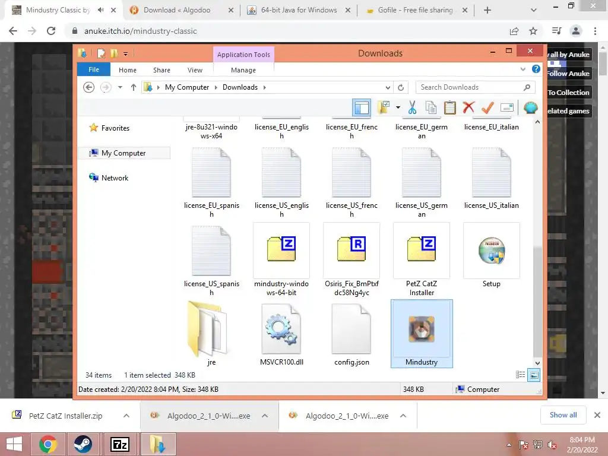Open Chrome tab search dropdown arrow

tap(534, 10)
